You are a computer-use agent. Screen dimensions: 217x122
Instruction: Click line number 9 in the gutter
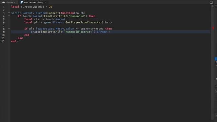[4, 32]
